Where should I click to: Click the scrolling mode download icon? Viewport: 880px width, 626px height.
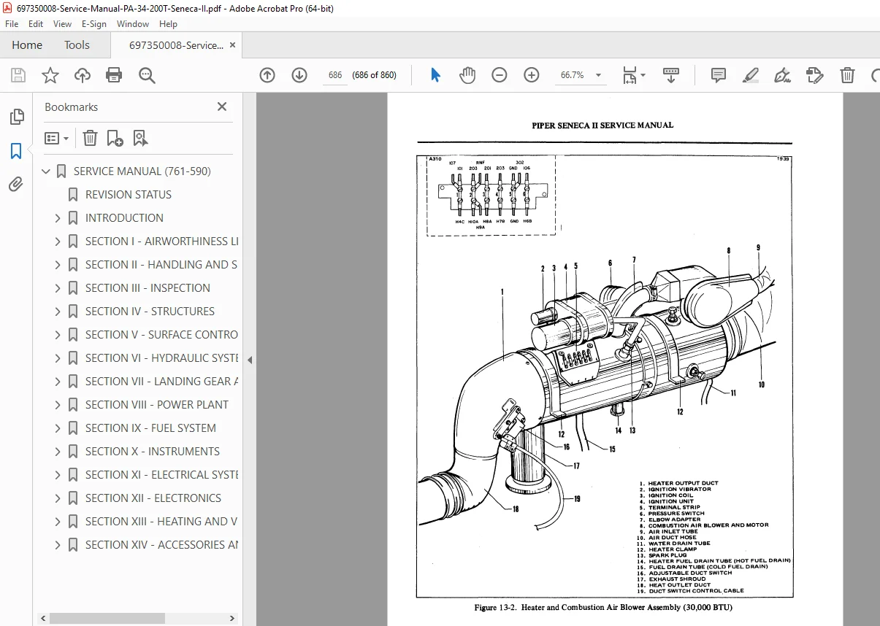coord(670,75)
